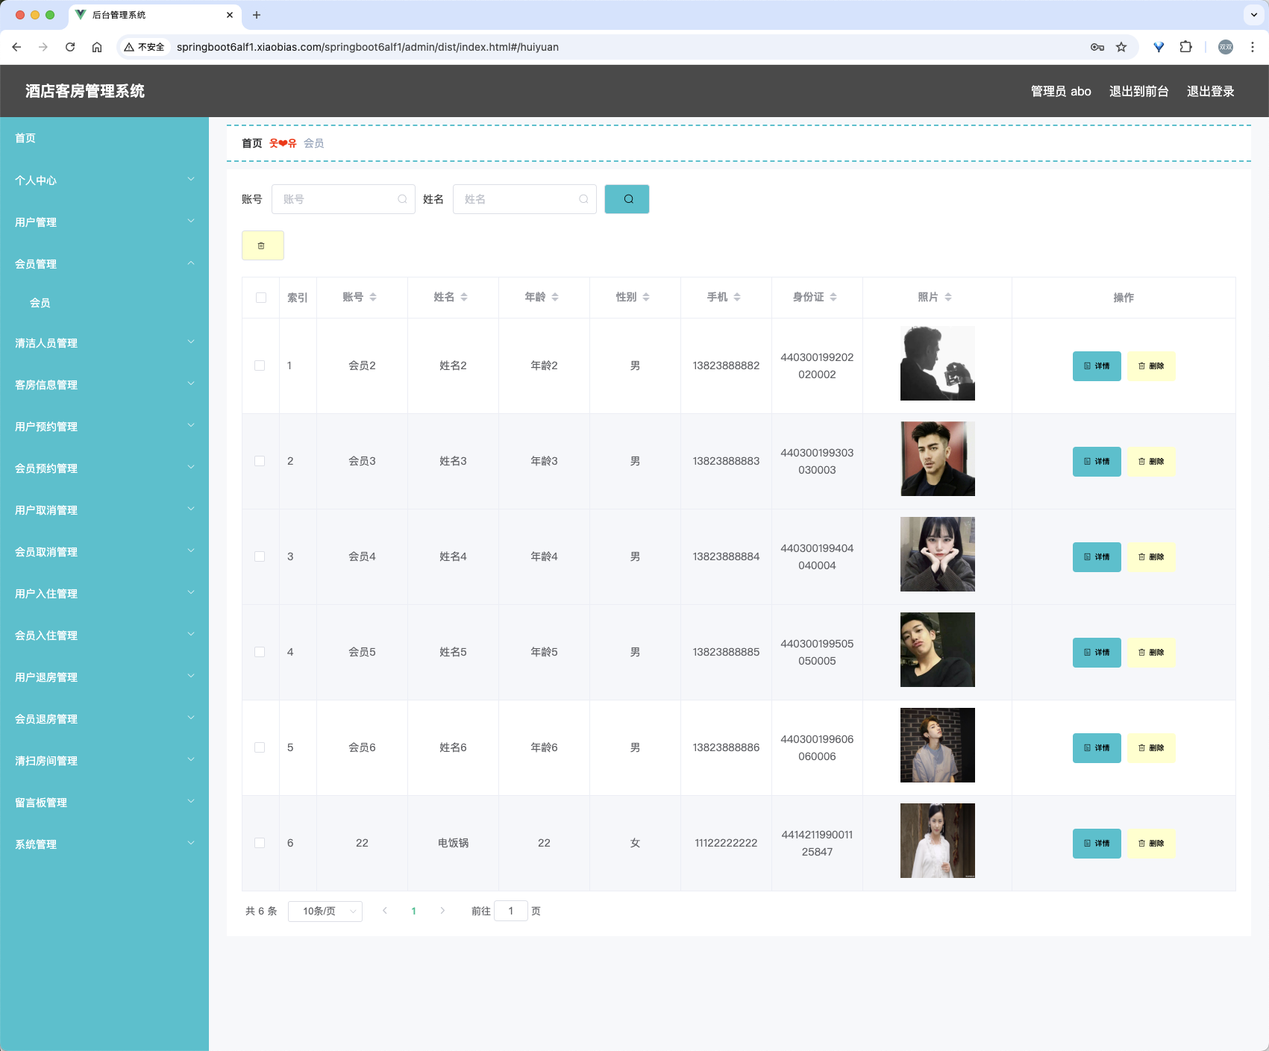Click magnifier icon inside 账号 search field

coord(402,199)
